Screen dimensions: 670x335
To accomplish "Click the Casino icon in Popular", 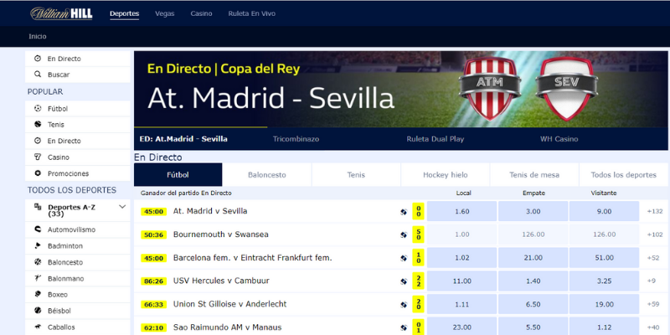I will click(38, 157).
